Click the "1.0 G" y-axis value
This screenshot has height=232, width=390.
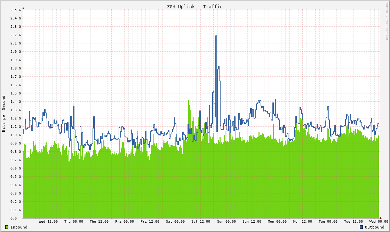tap(16, 135)
